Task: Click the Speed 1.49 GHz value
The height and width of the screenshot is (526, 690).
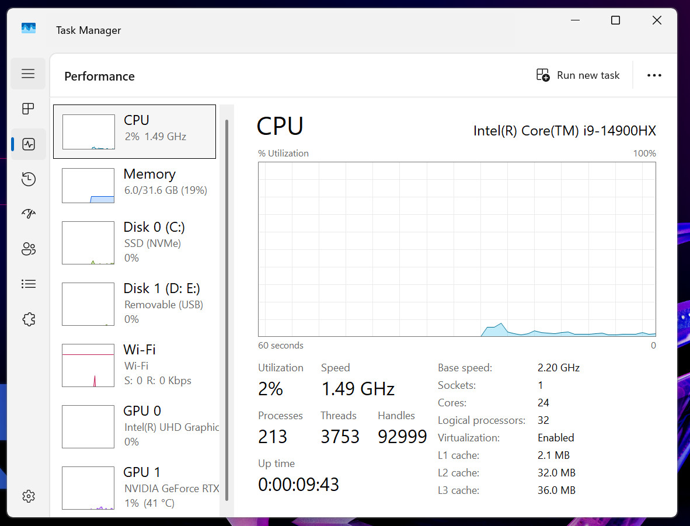Action: click(x=358, y=389)
